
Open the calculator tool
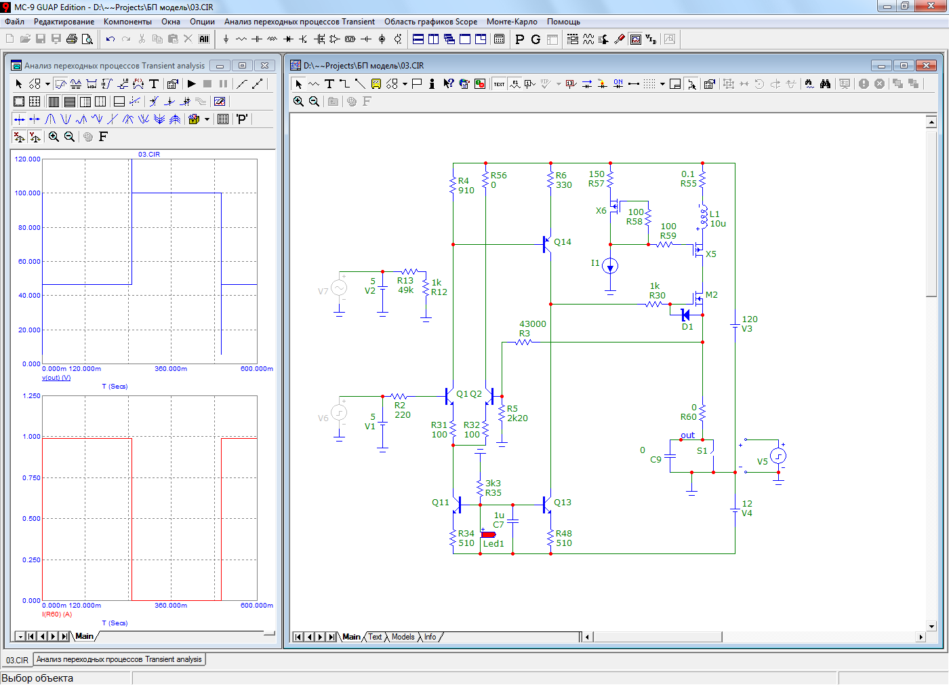(499, 39)
